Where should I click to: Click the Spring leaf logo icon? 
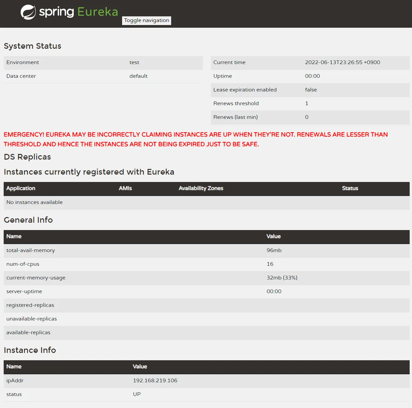(x=28, y=12)
